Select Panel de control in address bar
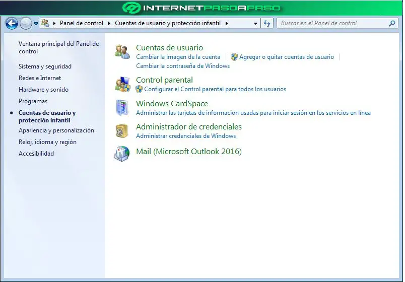This screenshot has width=405, height=282. (82, 23)
